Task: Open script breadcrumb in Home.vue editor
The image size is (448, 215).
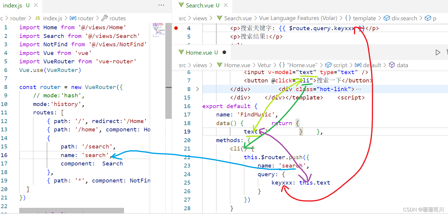Action: pyautogui.click(x=340, y=65)
